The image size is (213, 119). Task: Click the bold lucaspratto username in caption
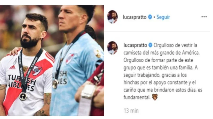tap(135, 45)
